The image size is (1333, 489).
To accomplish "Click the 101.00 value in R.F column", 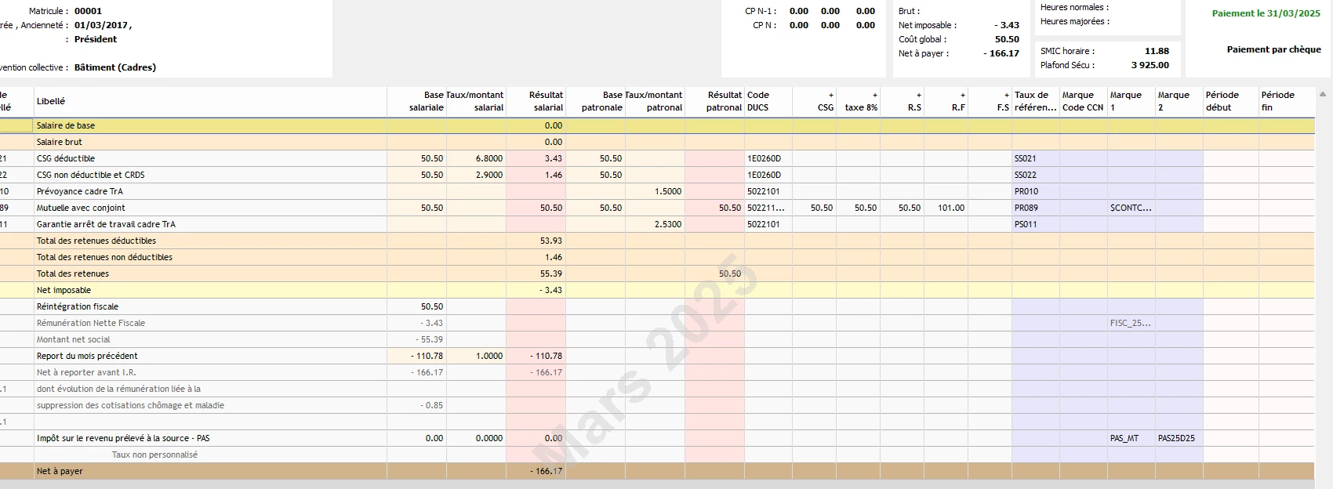I will (951, 208).
